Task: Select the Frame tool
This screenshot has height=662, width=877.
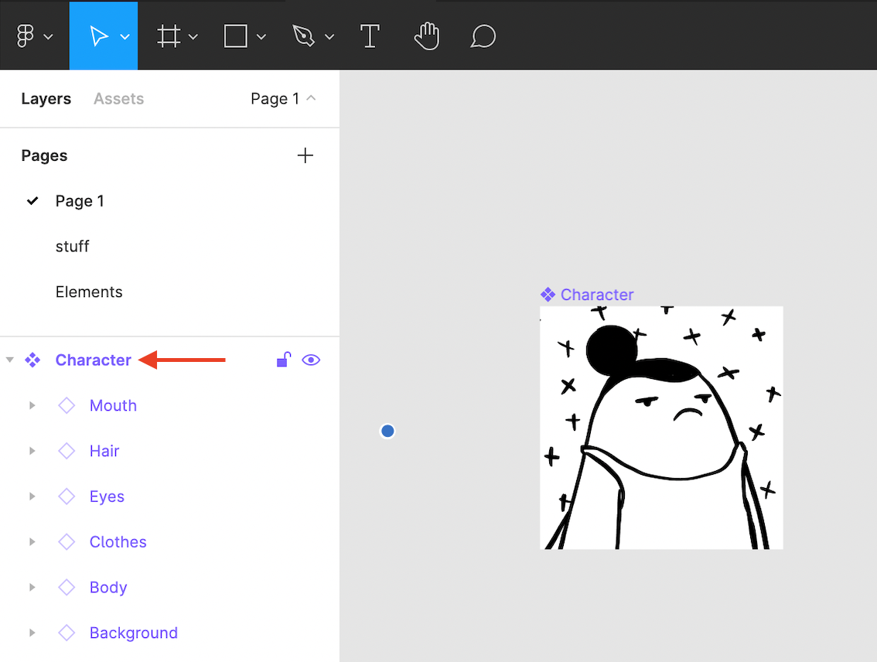Action: 169,36
